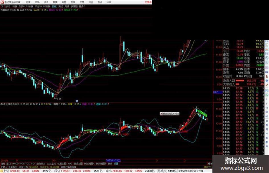Open the 关联报价 tab

tap(13, 167)
